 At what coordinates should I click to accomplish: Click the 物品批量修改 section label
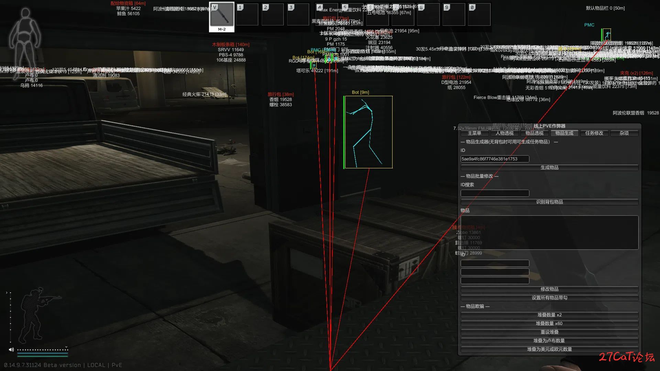pyautogui.click(x=480, y=176)
